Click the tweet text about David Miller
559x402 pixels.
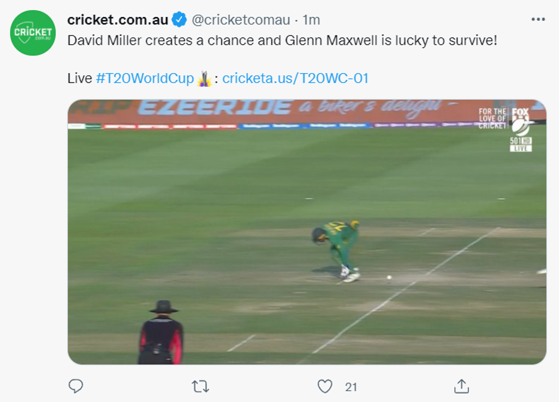click(x=282, y=40)
